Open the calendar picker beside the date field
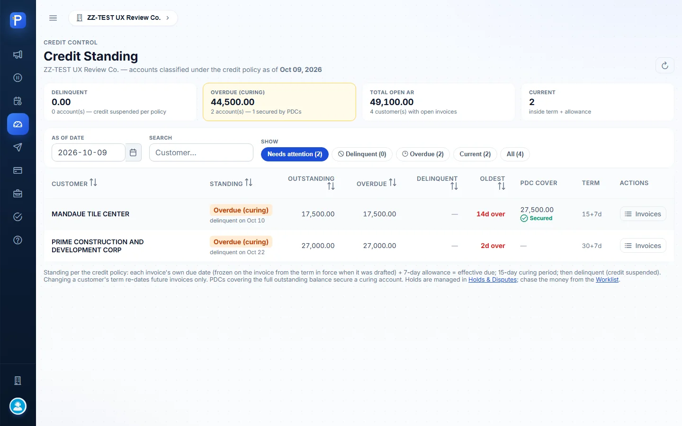Image resolution: width=682 pixels, height=426 pixels. point(133,152)
